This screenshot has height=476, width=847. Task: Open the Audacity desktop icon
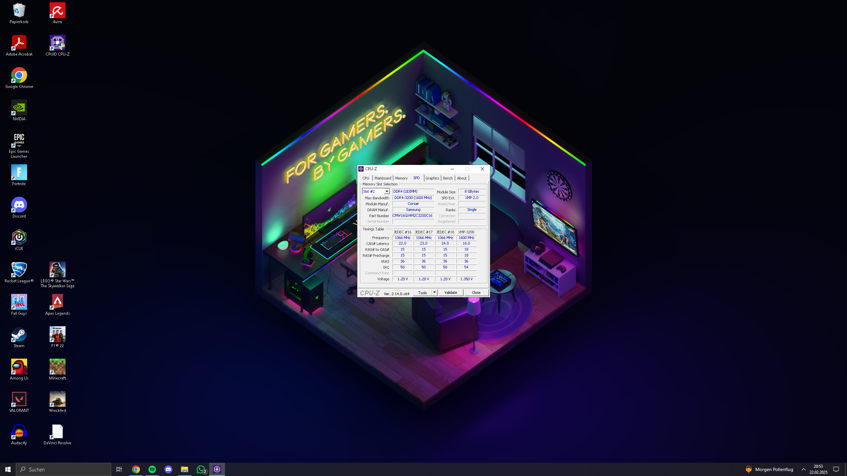coord(19,432)
